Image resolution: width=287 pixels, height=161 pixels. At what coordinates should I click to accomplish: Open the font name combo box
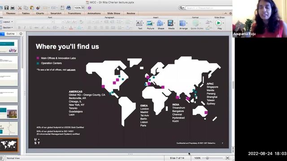pyautogui.click(x=35, y=22)
